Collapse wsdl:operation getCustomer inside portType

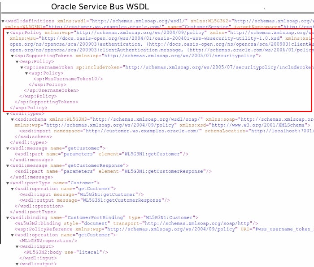(x=13, y=189)
